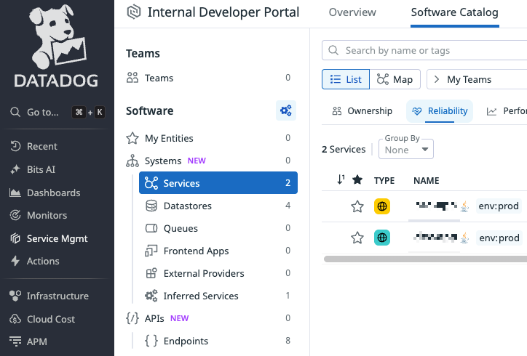The width and height of the screenshot is (527, 356).
Task: Click the horizontal scrollbar below the table
Action: 425,259
